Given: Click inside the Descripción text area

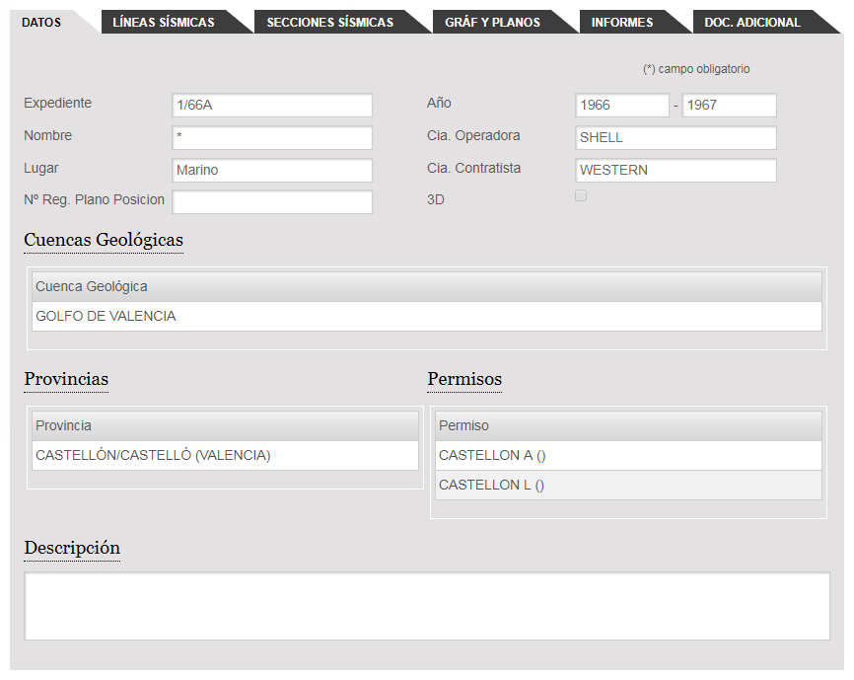Looking at the screenshot, I should [x=426, y=606].
